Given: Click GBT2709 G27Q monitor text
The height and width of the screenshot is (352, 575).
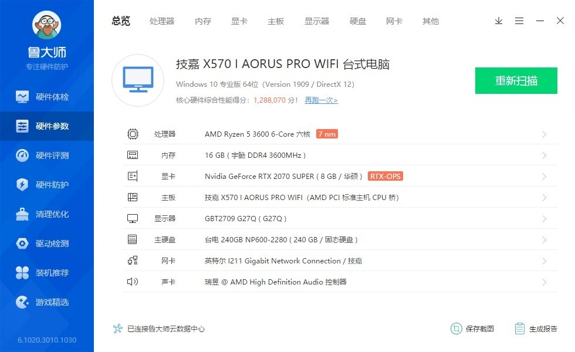Looking at the screenshot, I should [246, 218].
